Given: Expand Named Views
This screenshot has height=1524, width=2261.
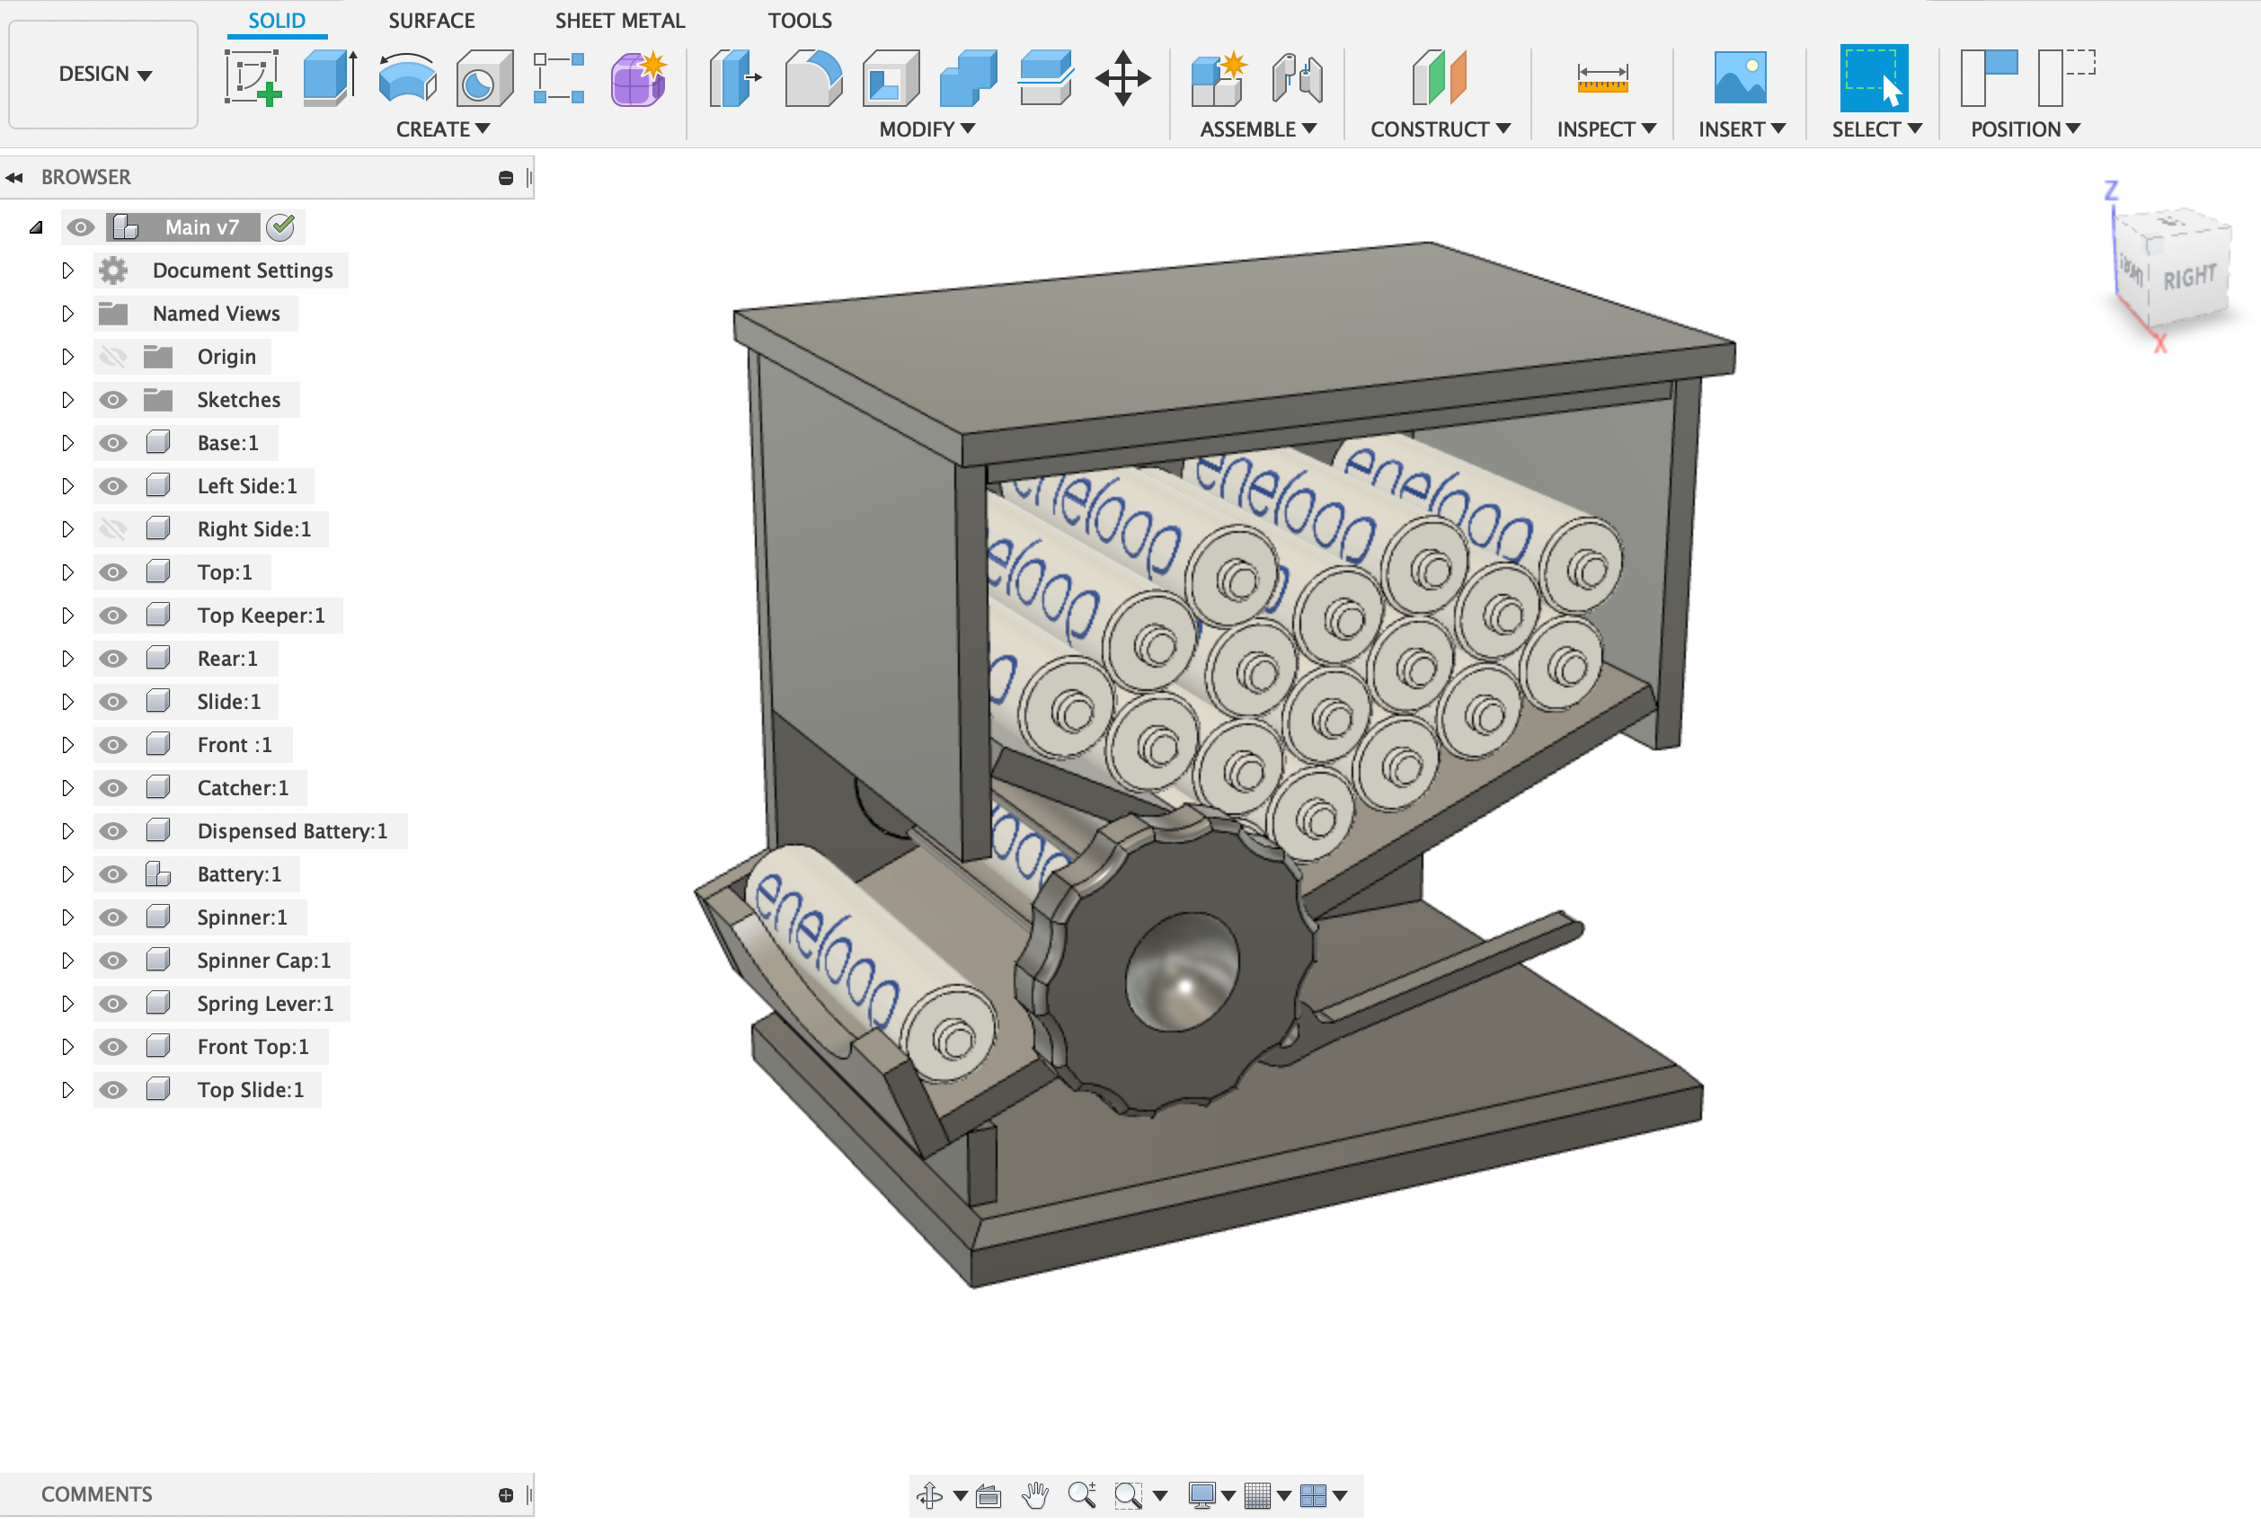Looking at the screenshot, I should pyautogui.click(x=67, y=313).
